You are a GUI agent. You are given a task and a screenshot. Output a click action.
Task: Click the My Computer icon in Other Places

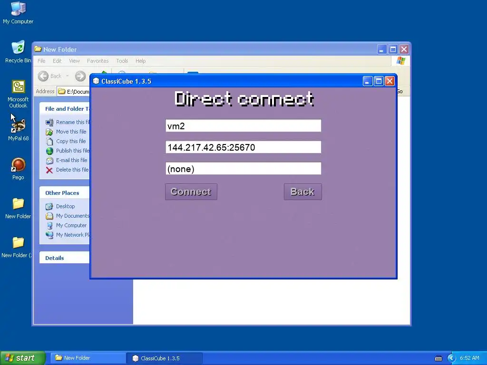pos(49,225)
